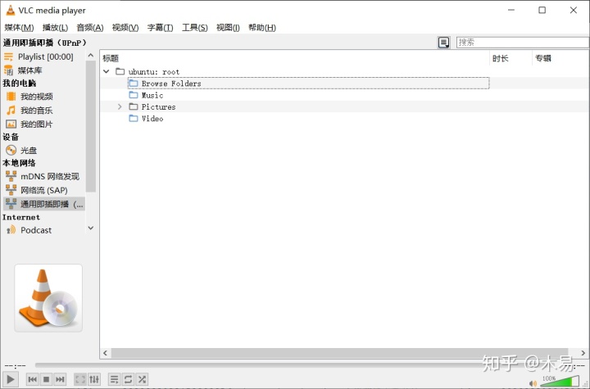Image resolution: width=590 pixels, height=389 pixels.
Task: Open the 字幕(T) menu
Action: (x=161, y=28)
